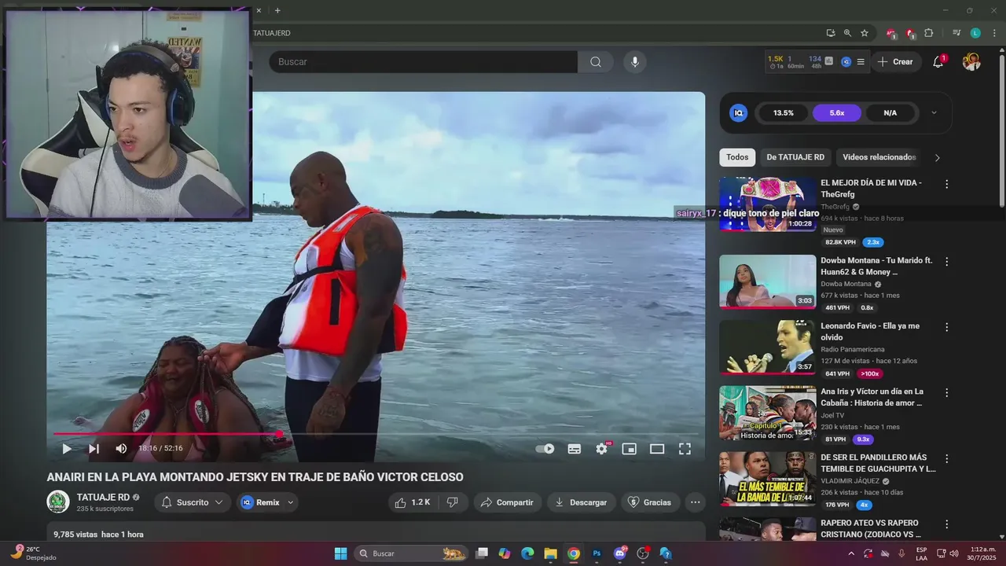Click the install app icon in the address bar
Image resolution: width=1006 pixels, height=566 pixels.
(x=831, y=33)
